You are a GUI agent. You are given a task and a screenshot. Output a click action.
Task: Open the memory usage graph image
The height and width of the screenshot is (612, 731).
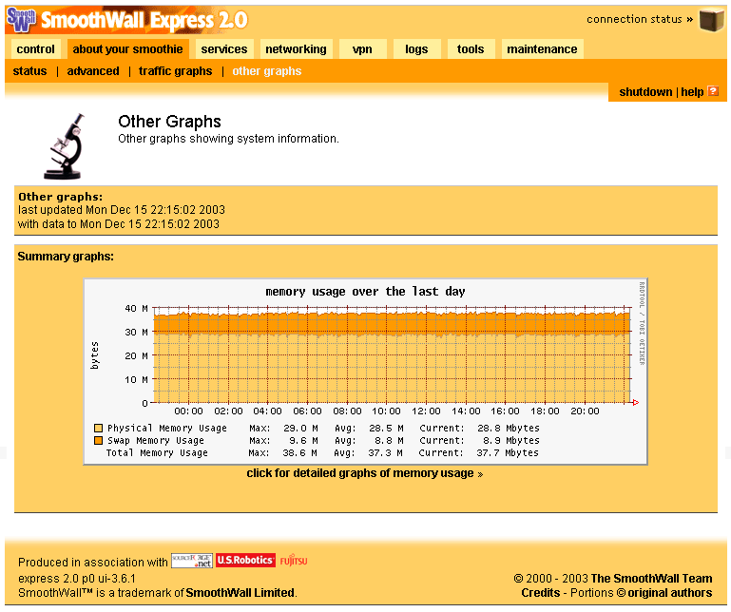coord(365,372)
